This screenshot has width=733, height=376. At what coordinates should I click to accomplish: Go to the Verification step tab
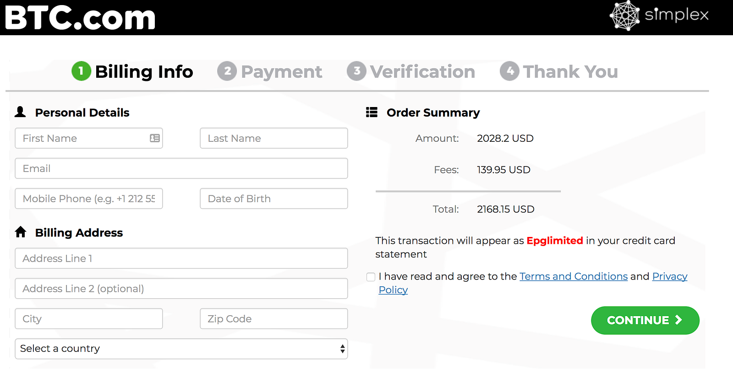411,72
